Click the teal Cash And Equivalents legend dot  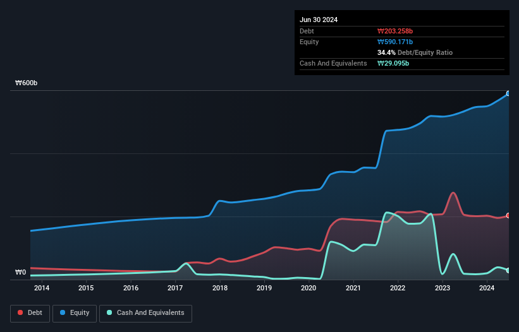(109, 312)
